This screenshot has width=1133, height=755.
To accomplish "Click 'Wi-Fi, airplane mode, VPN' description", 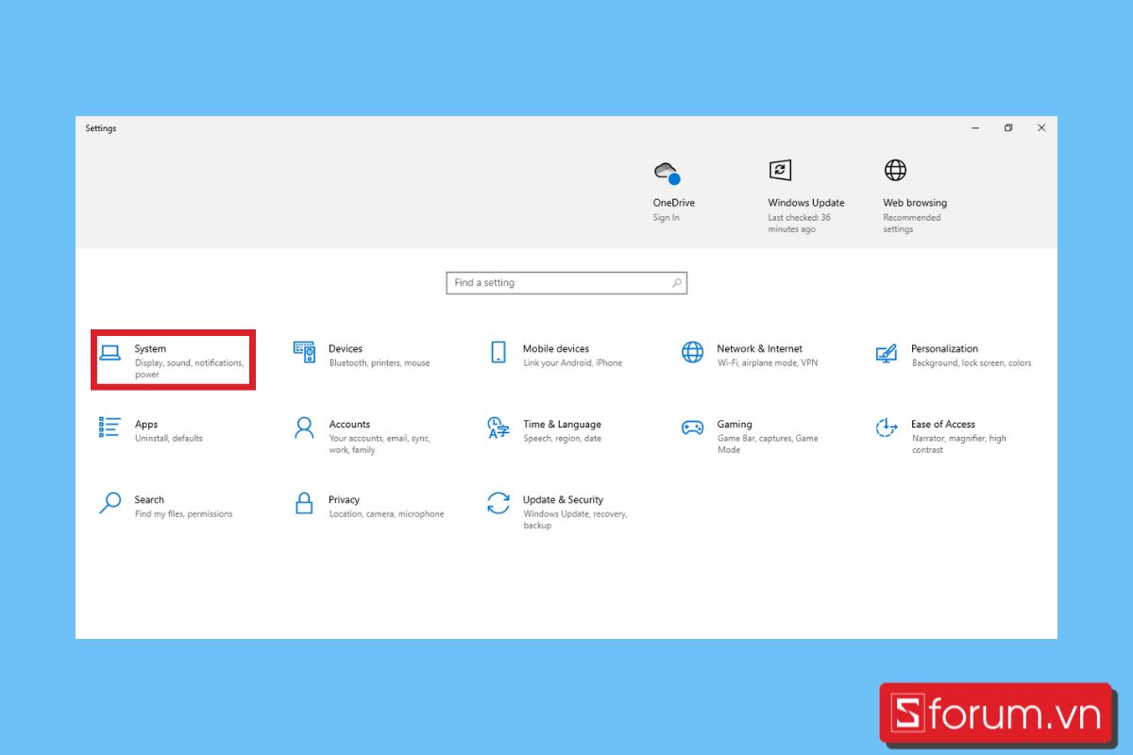I will pos(768,363).
